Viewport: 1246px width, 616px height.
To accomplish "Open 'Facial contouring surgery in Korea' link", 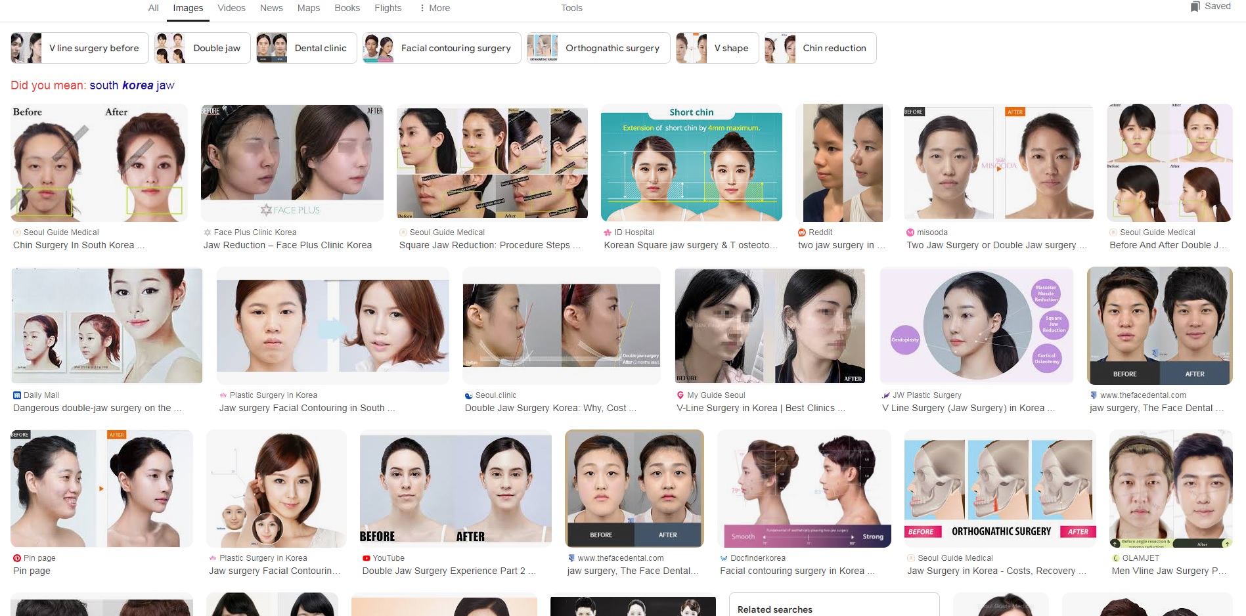I will [797, 571].
